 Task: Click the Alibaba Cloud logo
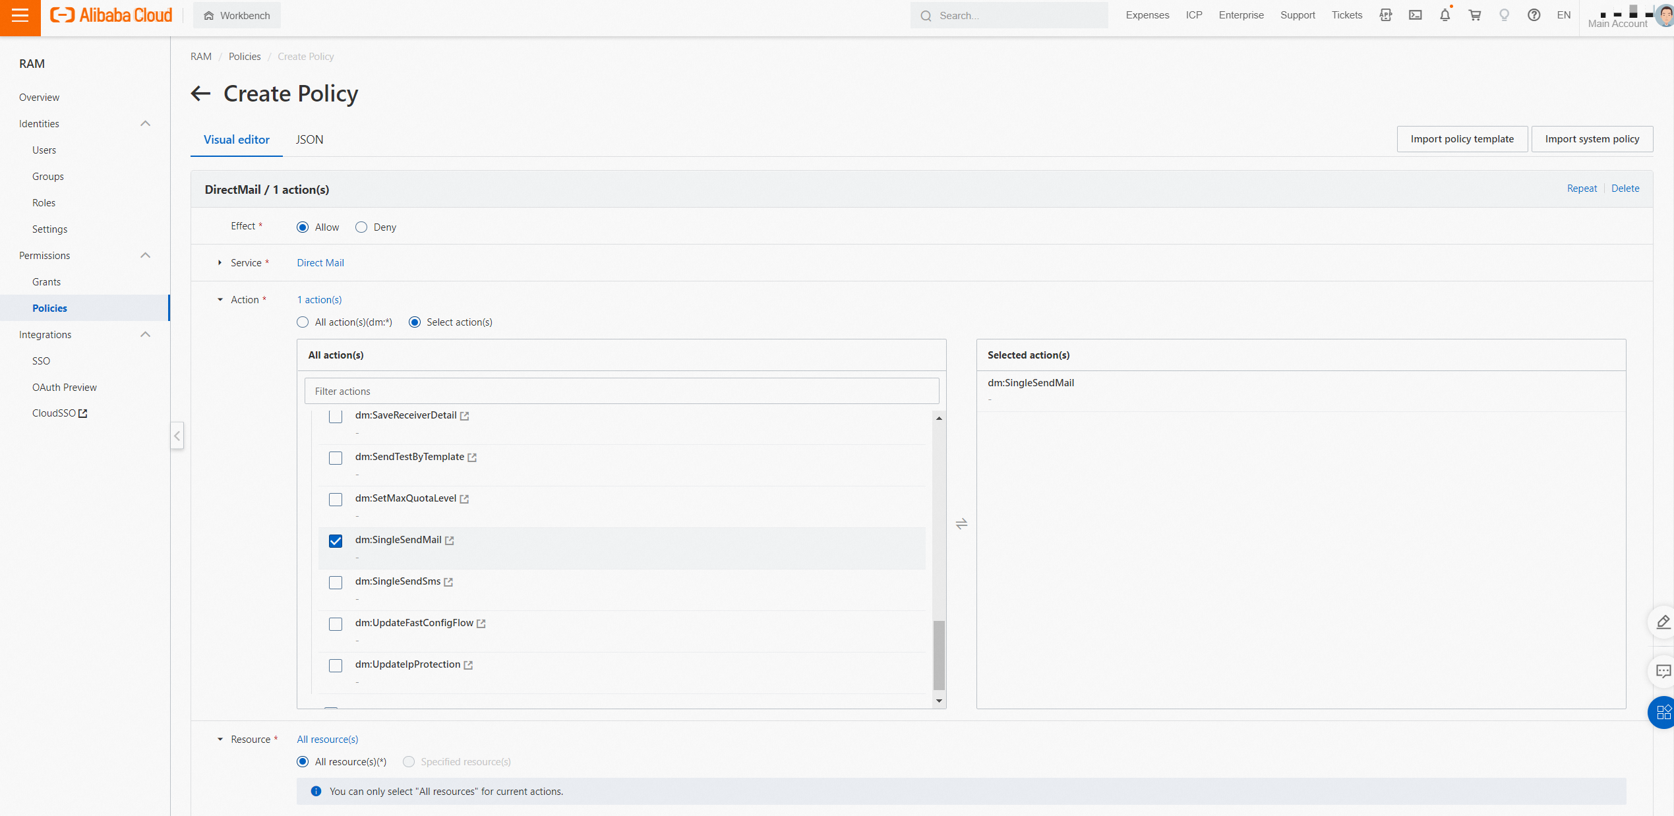tap(111, 15)
